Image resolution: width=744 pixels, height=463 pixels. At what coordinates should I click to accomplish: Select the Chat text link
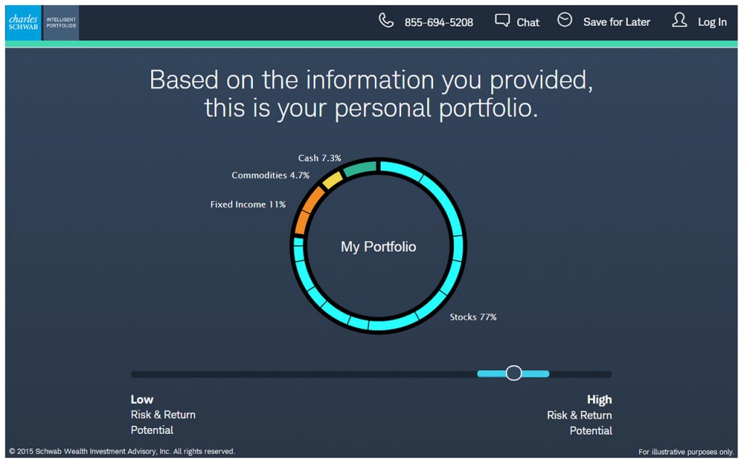pos(527,22)
